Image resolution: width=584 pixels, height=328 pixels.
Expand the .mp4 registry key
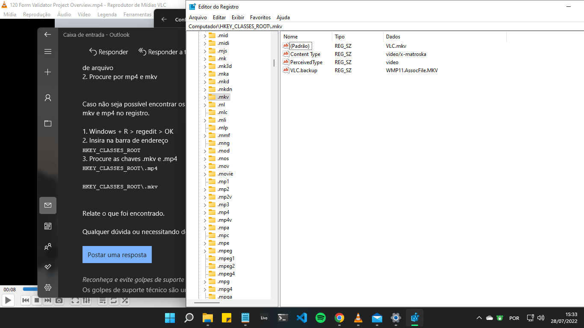pos(205,212)
